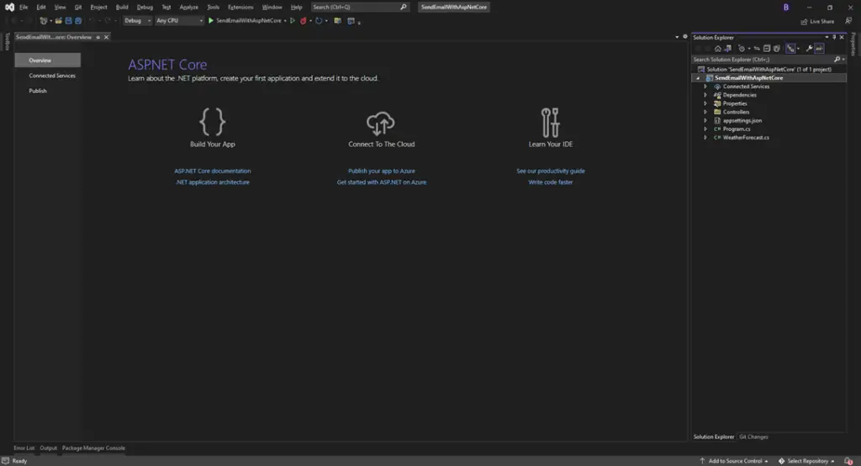Close the Overview document tab
Viewport: 861px width, 466px height.
point(107,37)
